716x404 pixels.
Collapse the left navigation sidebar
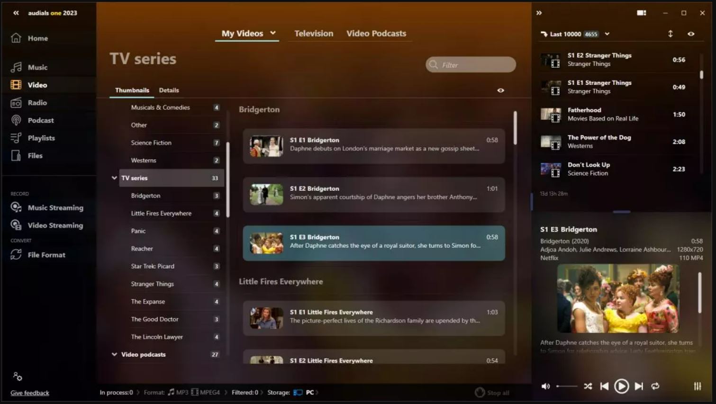(16, 13)
